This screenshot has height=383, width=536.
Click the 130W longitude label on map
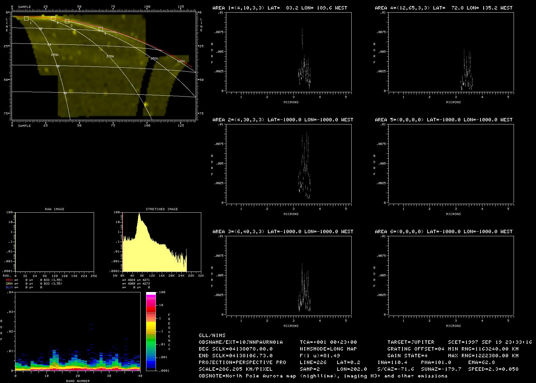click(x=181, y=61)
